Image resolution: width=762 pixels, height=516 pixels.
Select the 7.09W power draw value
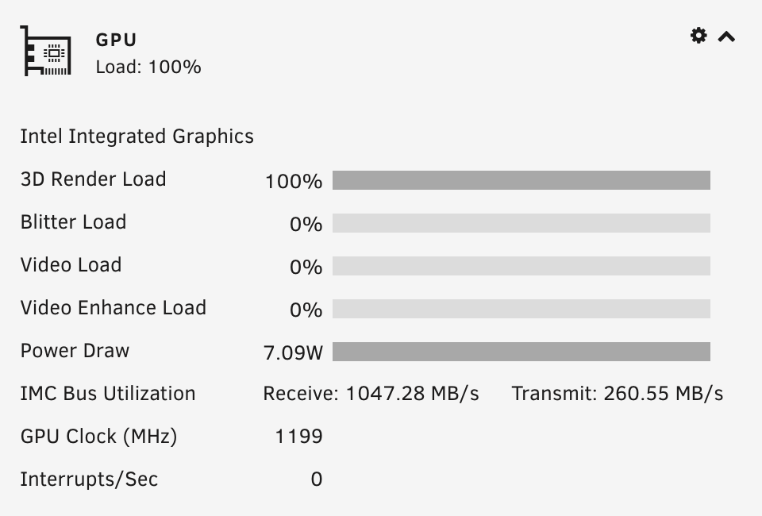point(293,352)
